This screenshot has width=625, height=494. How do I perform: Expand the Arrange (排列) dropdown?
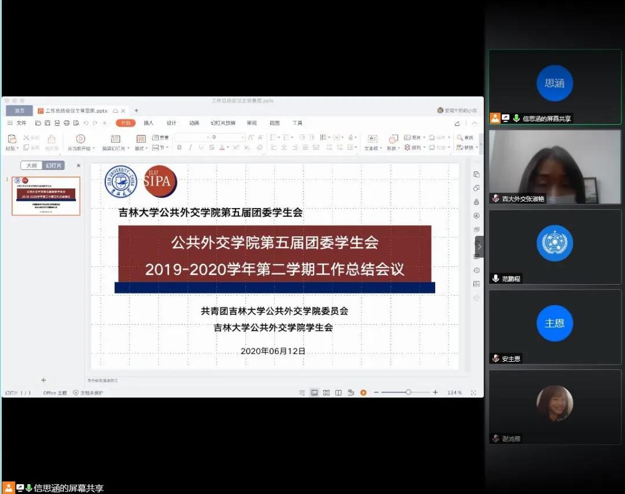425,148
